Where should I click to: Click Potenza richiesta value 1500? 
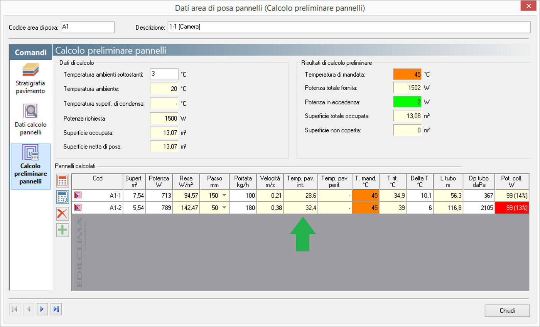tap(164, 118)
